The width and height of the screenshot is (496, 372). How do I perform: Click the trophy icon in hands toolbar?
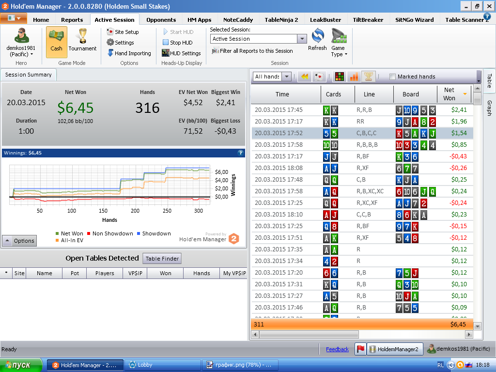pos(368,77)
